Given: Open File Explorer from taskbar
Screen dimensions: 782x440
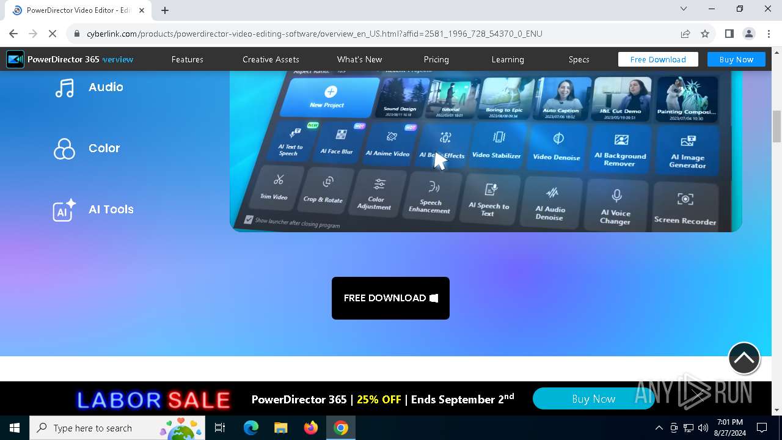Looking at the screenshot, I should pos(280,428).
